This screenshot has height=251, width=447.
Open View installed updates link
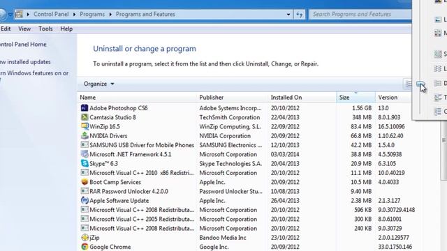click(25, 62)
